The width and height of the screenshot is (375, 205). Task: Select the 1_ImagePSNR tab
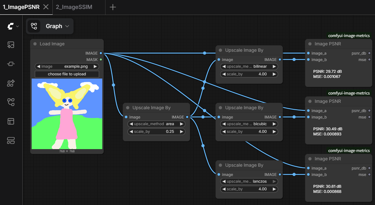pos(21,7)
